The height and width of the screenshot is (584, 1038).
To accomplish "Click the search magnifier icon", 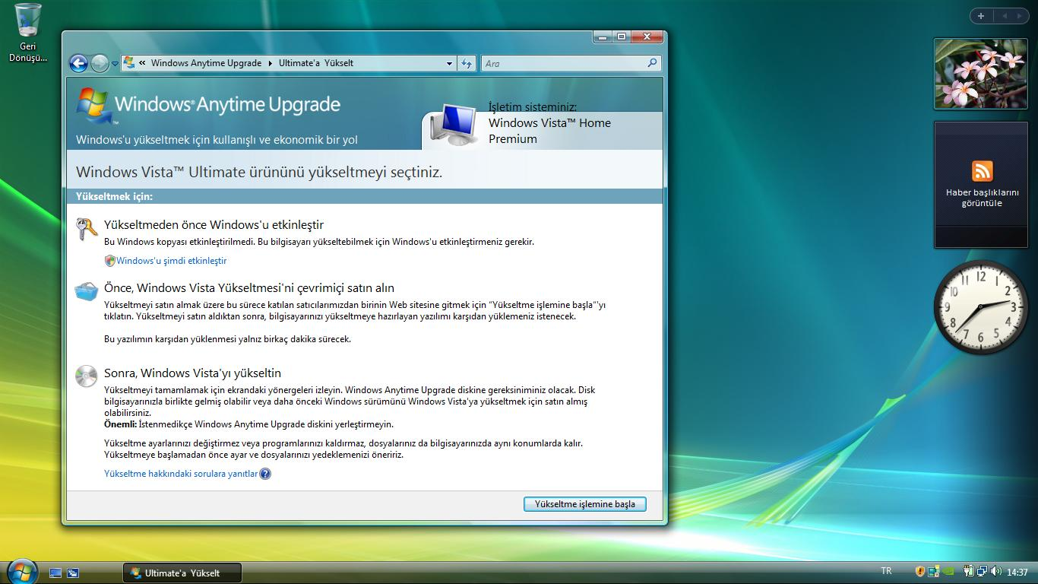I will tap(653, 63).
